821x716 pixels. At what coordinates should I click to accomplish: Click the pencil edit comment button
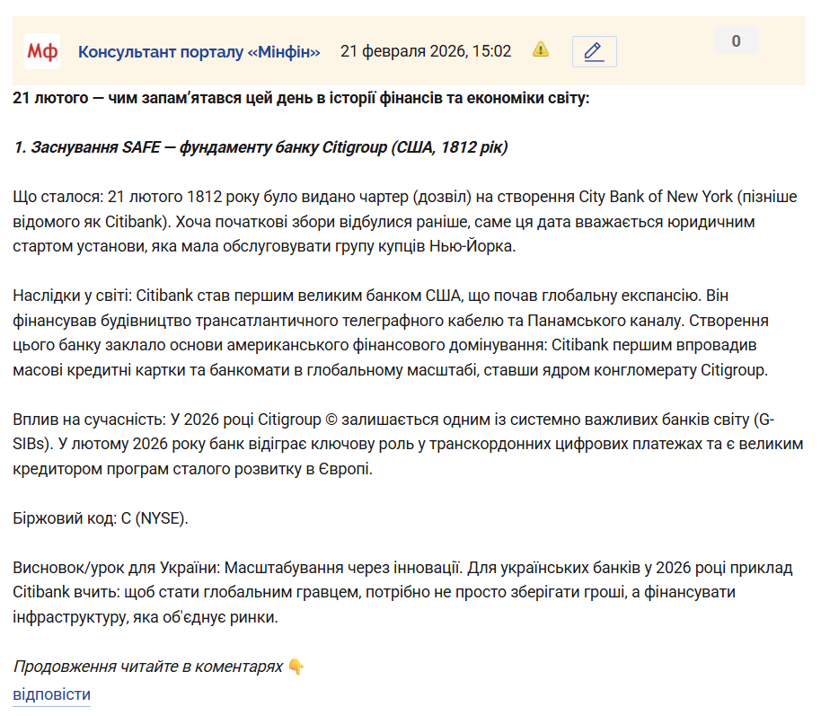tap(595, 51)
